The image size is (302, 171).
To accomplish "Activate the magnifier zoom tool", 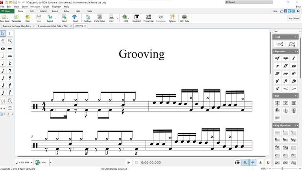I will click(x=10, y=41).
